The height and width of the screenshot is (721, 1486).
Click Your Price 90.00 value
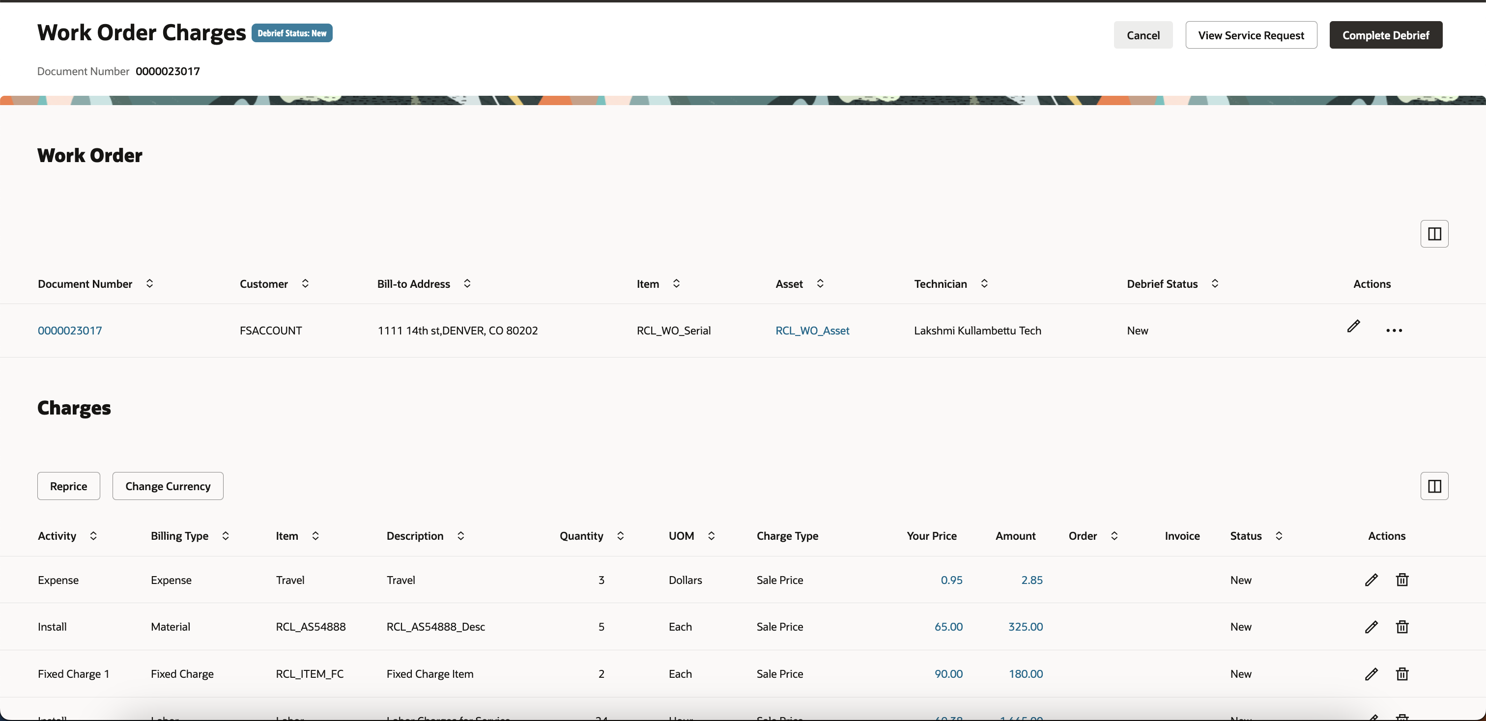coord(948,674)
